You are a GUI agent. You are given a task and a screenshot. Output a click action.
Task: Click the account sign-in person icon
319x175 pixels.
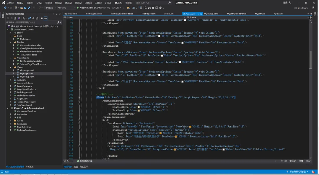pyautogui.click(x=290, y=3)
